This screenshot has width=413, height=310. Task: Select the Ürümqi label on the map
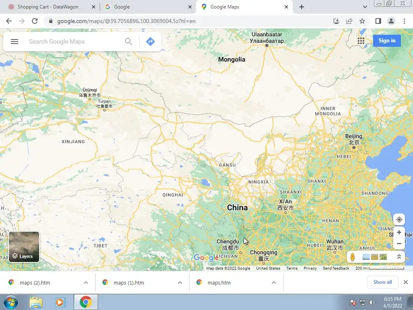coord(90,92)
